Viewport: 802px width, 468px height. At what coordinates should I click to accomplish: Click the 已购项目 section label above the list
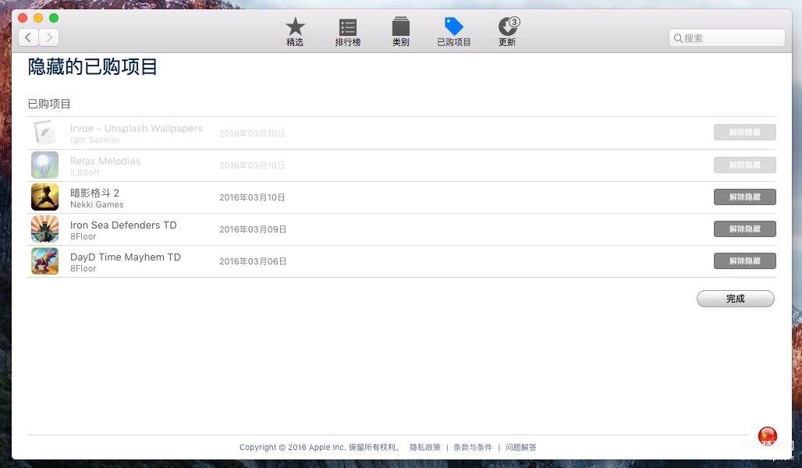click(49, 104)
